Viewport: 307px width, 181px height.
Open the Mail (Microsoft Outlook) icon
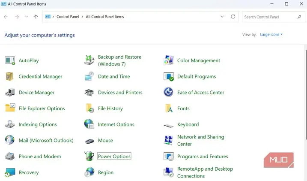pyautogui.click(x=10, y=140)
